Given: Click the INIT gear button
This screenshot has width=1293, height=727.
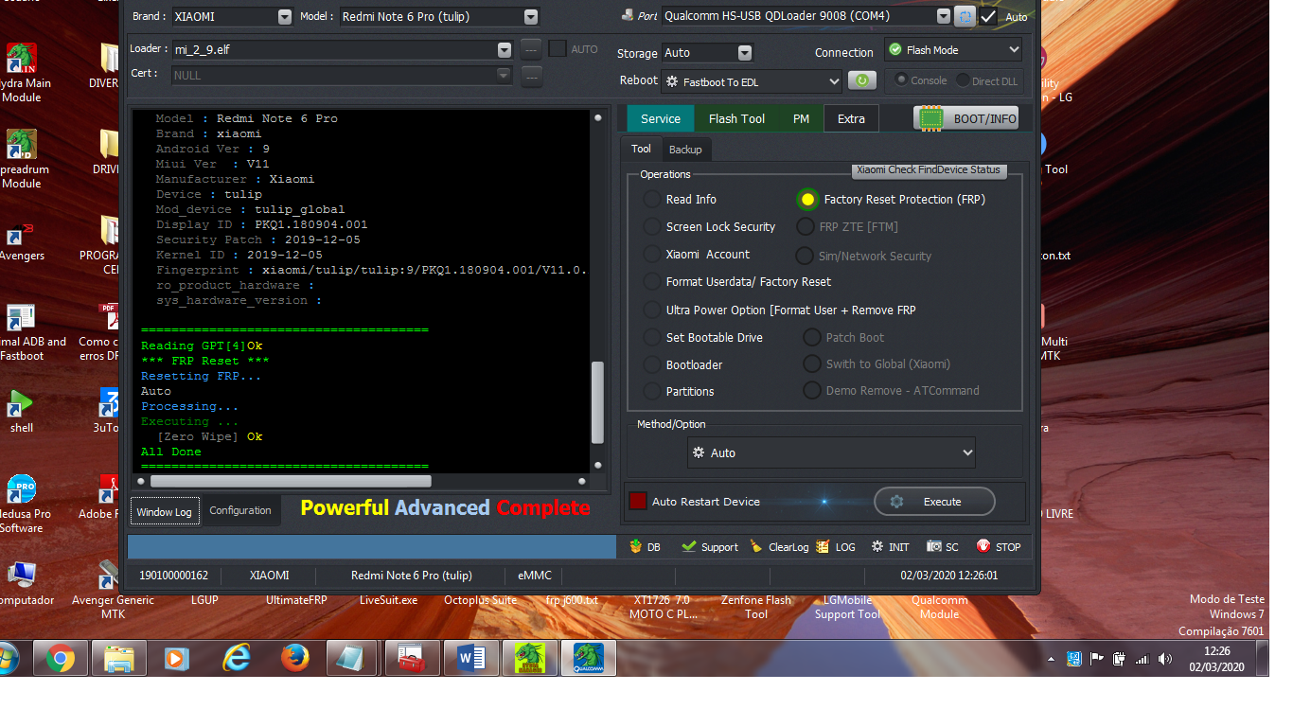Looking at the screenshot, I should [x=890, y=547].
